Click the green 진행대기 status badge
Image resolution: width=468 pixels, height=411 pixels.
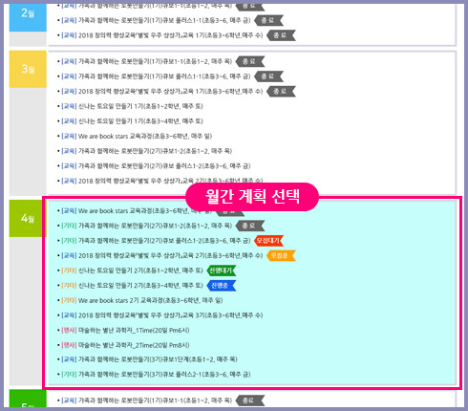pos(222,270)
